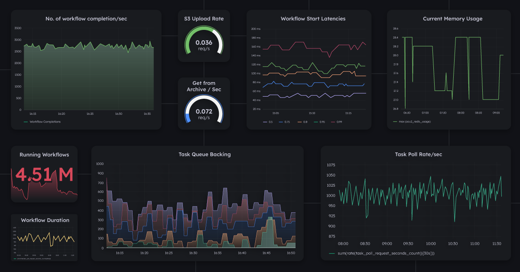Click the "Task Poll Rate/sec" panel title
Image resolution: width=520 pixels, height=272 pixels.
pos(419,154)
